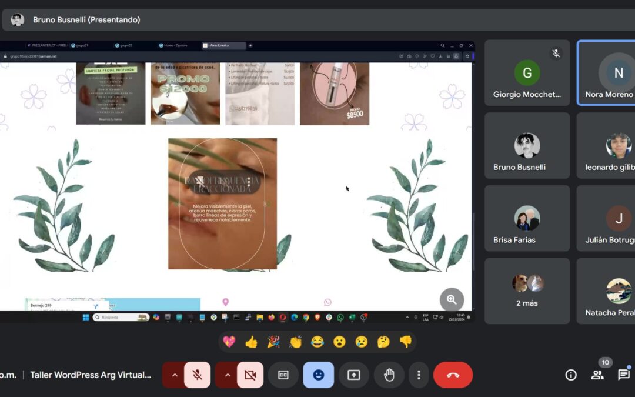Send the laughing face reaction

(x=317, y=342)
